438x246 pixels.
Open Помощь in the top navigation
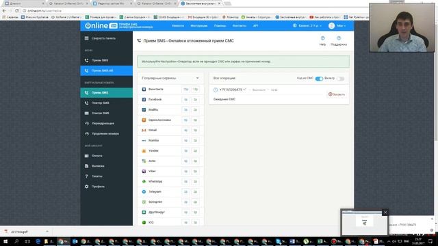pos(220,26)
